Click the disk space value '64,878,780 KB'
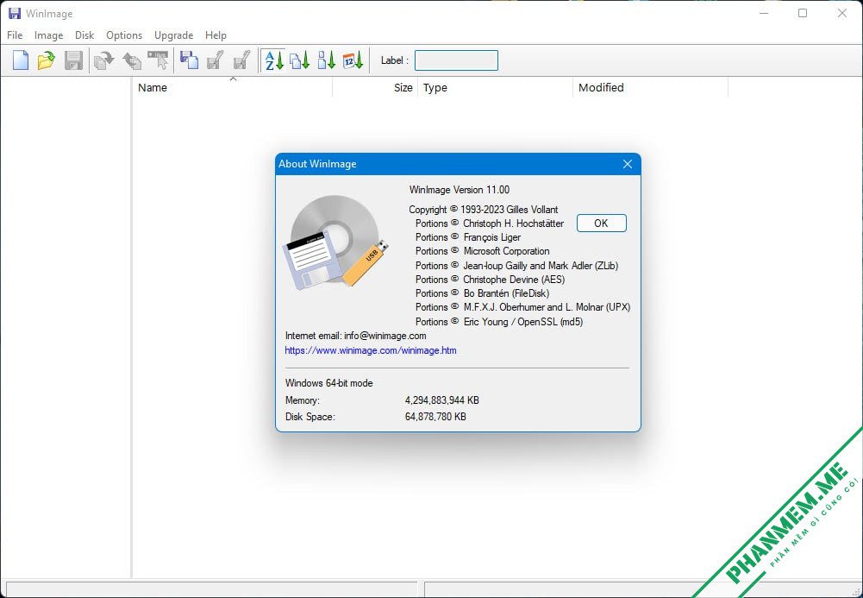Image resolution: width=863 pixels, height=598 pixels. click(435, 417)
